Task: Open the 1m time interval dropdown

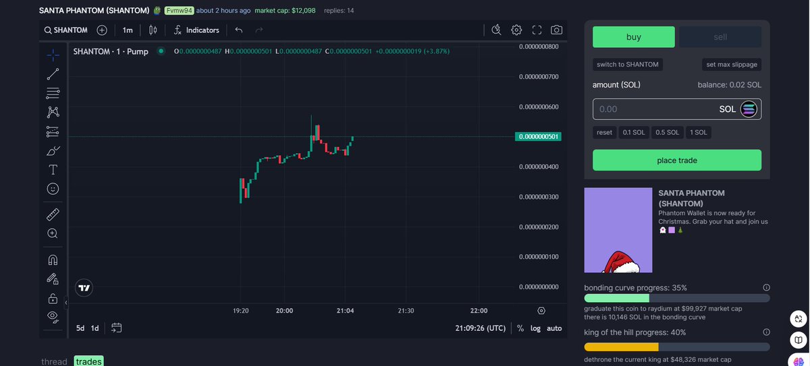Action: point(128,30)
